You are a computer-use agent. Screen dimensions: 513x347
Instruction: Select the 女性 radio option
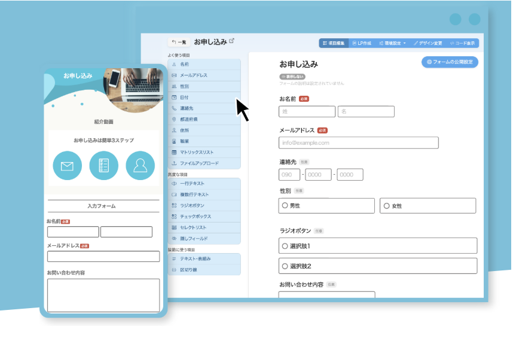(387, 206)
